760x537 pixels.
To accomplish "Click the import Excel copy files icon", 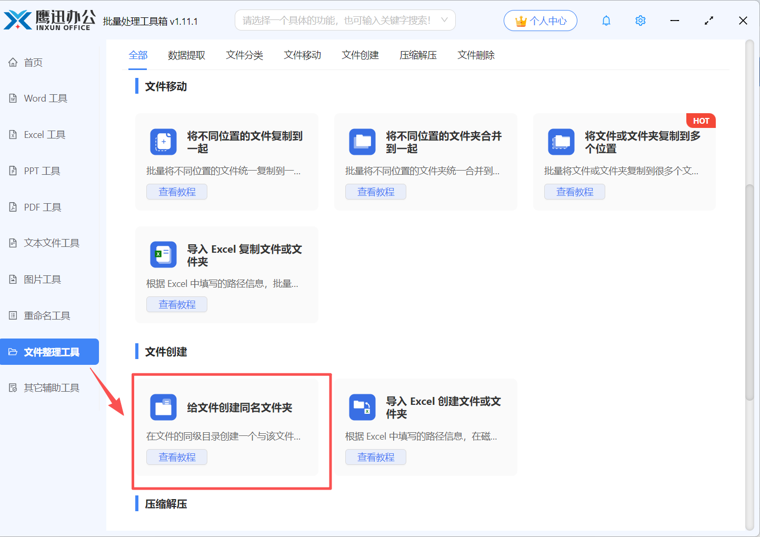I will point(163,255).
